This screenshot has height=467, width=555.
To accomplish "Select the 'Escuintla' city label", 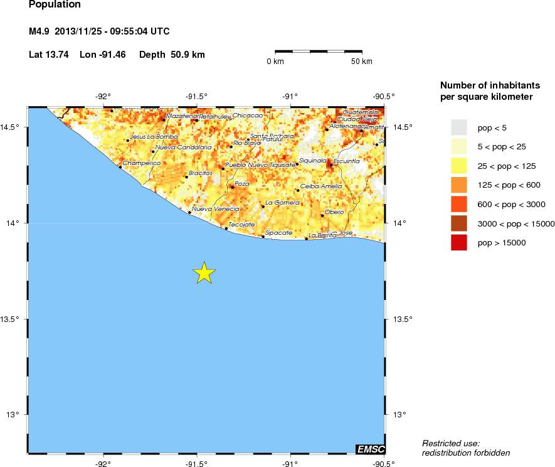I will tap(347, 161).
